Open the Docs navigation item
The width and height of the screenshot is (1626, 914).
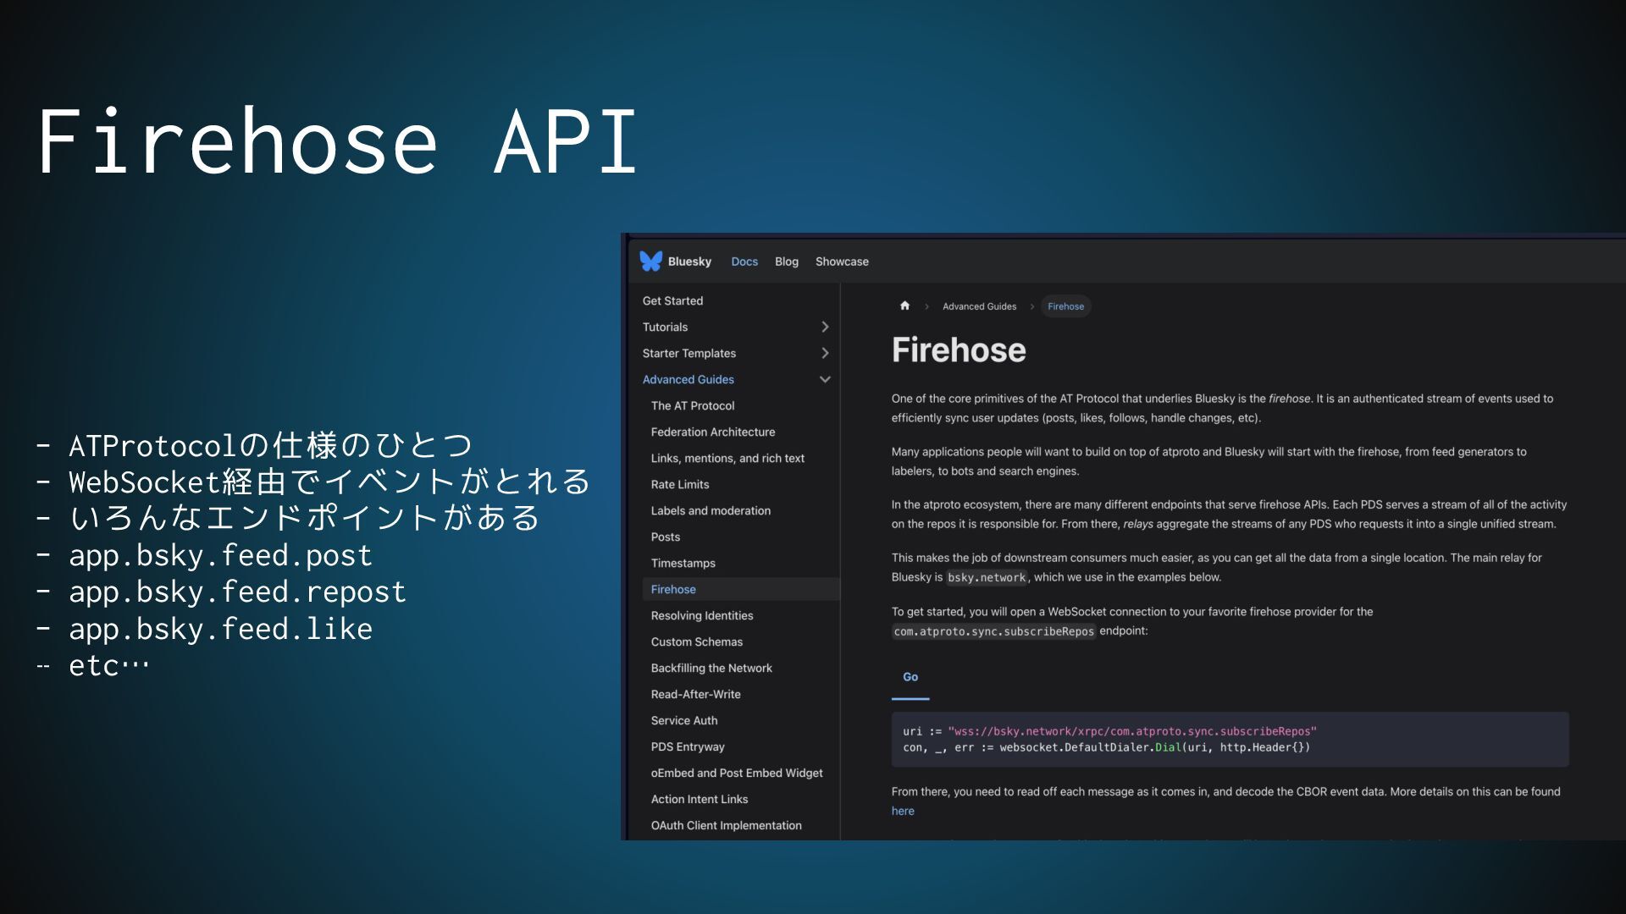click(x=744, y=262)
